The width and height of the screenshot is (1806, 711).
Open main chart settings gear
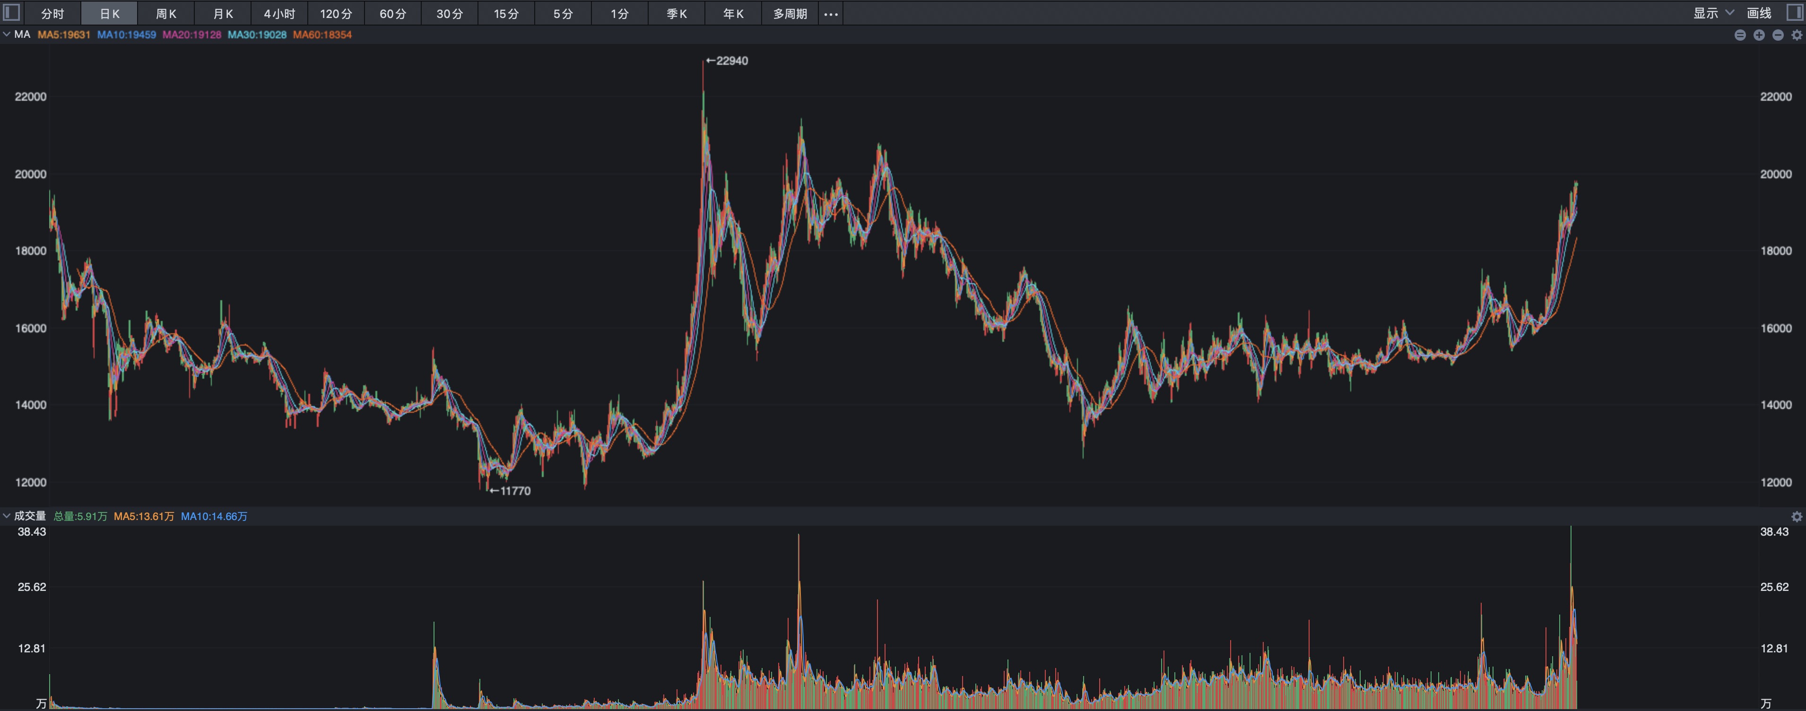(1797, 35)
